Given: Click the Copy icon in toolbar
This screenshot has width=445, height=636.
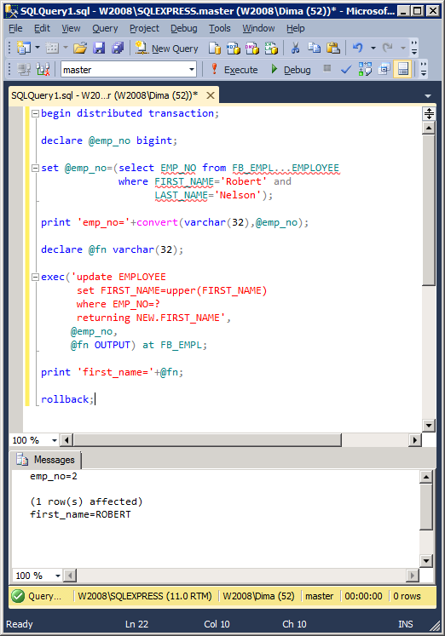Looking at the screenshot, I should coord(314,49).
